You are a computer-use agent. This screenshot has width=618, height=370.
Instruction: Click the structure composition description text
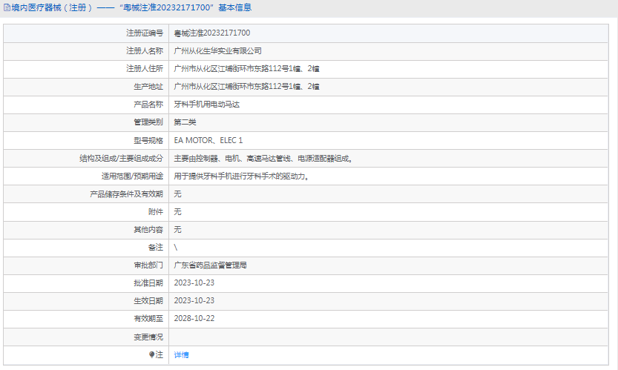tap(263, 159)
